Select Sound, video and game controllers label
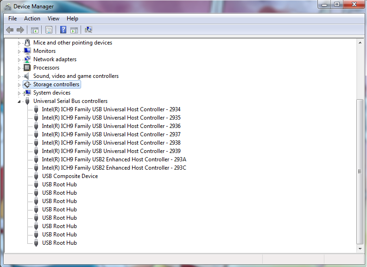 click(x=76, y=76)
